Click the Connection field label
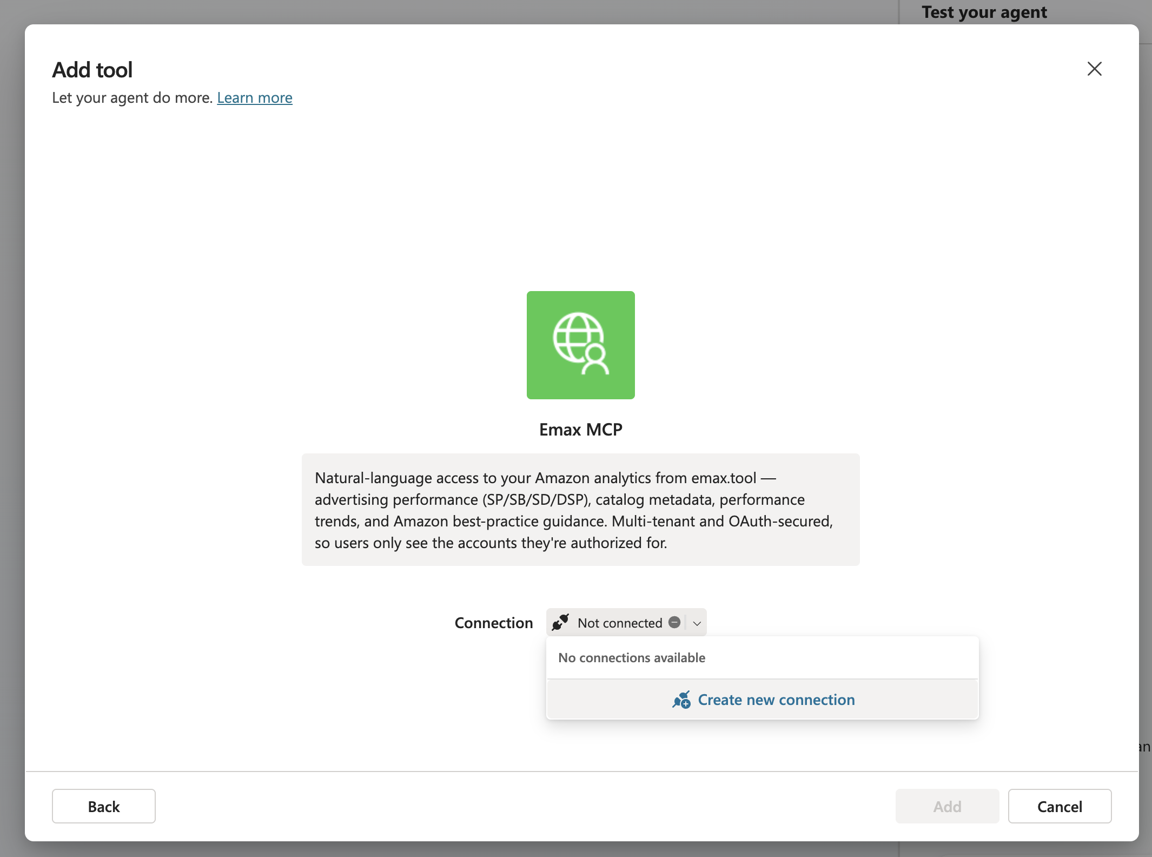This screenshot has width=1152, height=857. 494,623
